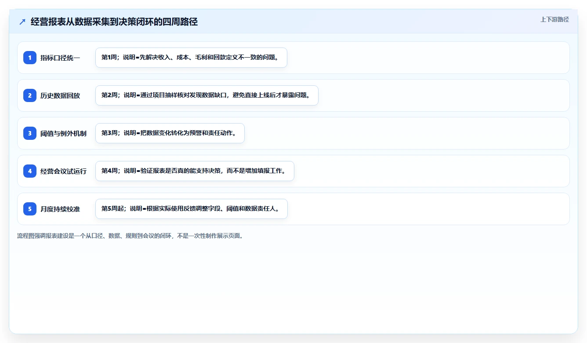This screenshot has width=587, height=343.
Task: Select the step 3 number badge
Action: point(30,133)
